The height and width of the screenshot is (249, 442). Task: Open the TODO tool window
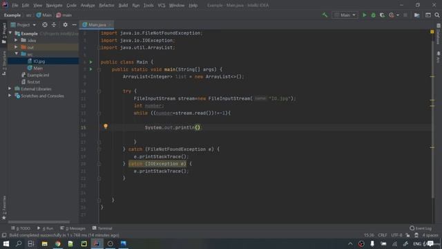point(21,228)
